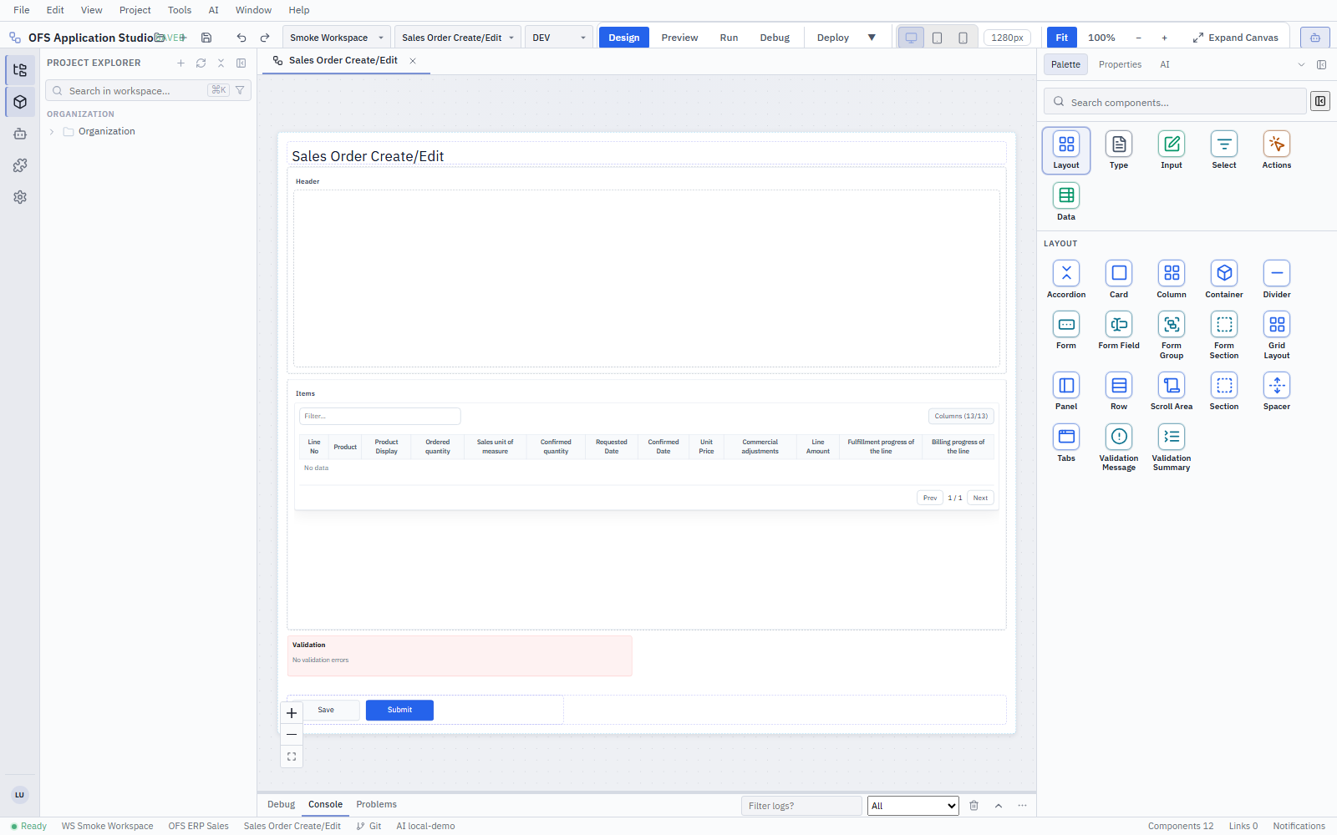Switch to the Problems tab
1337x835 pixels.
(x=377, y=804)
